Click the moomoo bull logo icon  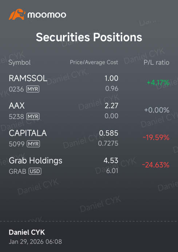click(x=17, y=15)
